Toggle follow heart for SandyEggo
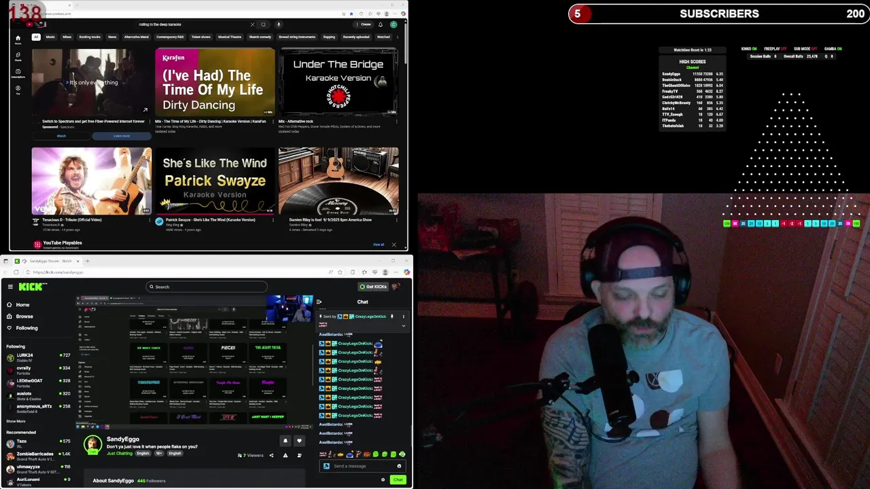The height and width of the screenshot is (489, 870). [x=299, y=441]
